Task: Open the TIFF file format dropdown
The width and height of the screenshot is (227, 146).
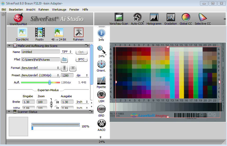Action: pos(66,52)
